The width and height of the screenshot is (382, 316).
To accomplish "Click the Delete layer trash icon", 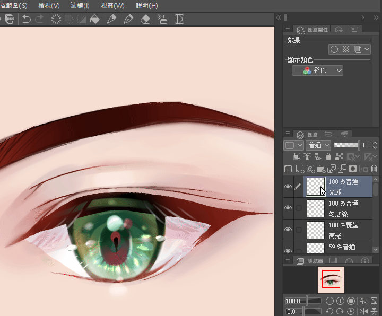I will 374,169.
